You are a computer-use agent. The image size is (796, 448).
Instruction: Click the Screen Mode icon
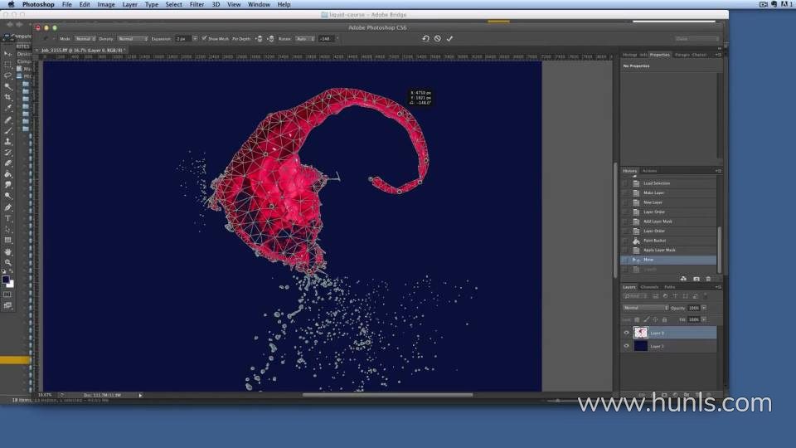7,306
